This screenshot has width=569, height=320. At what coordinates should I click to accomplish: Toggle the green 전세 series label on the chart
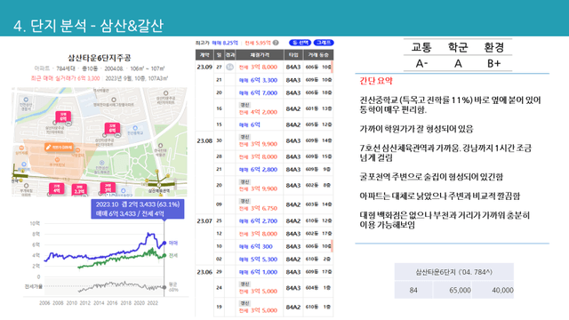(x=173, y=255)
